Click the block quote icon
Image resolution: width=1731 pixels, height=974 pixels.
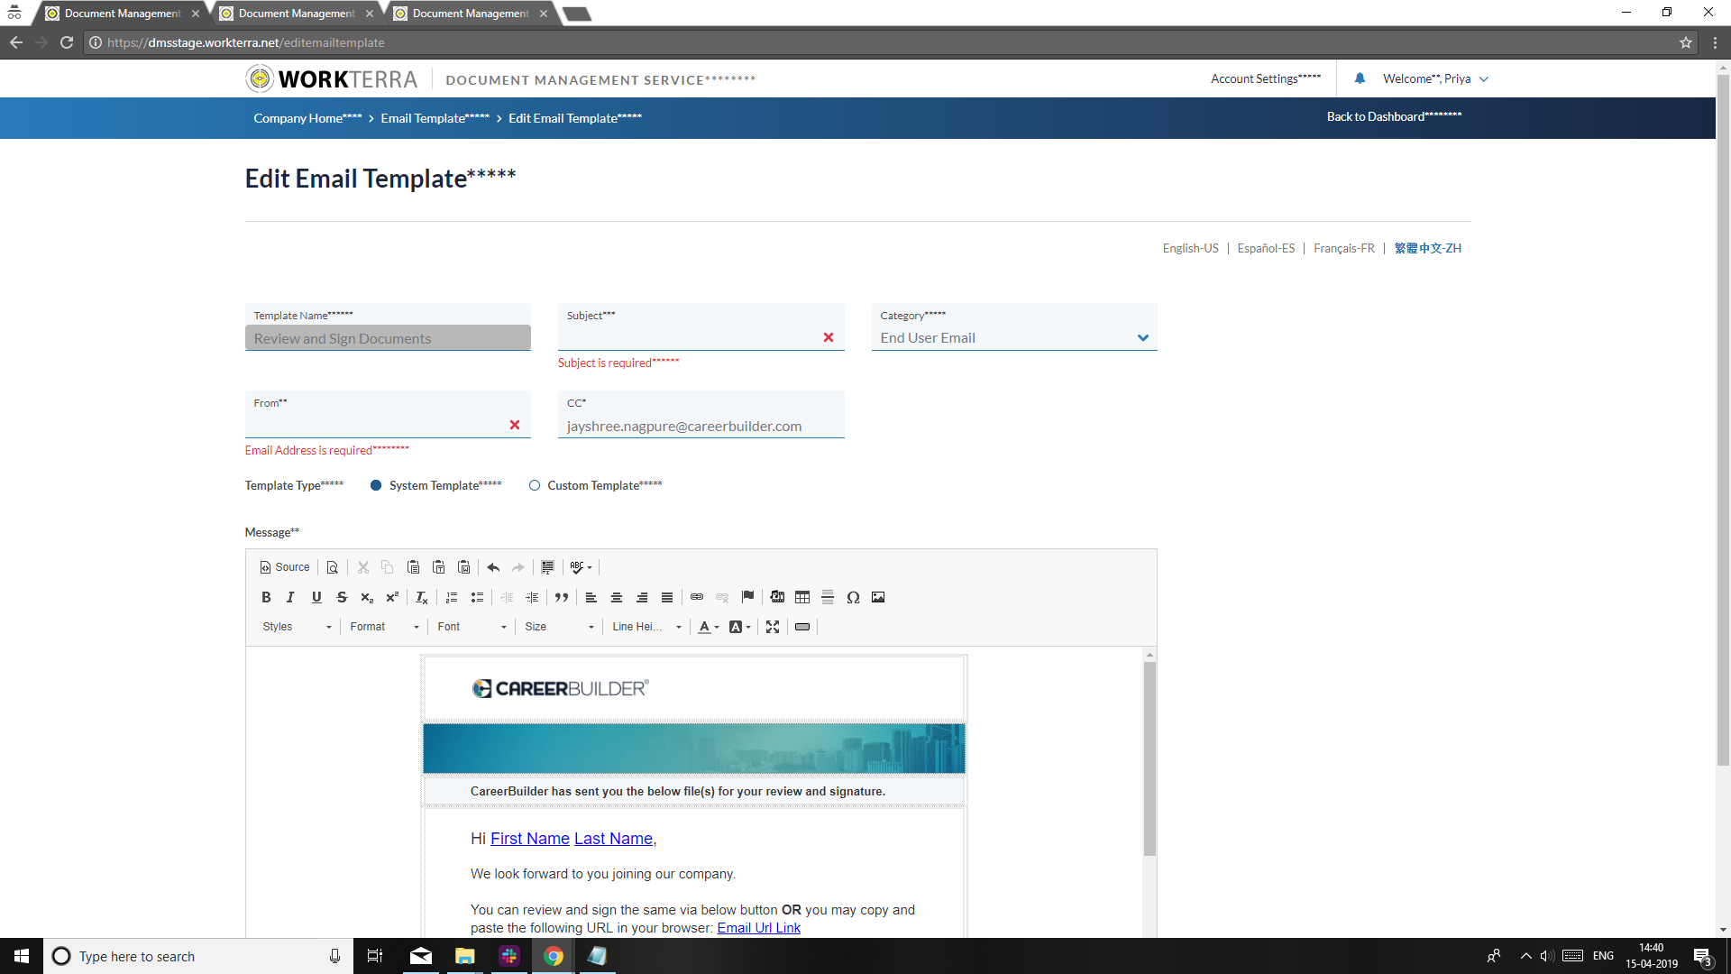[x=562, y=597]
